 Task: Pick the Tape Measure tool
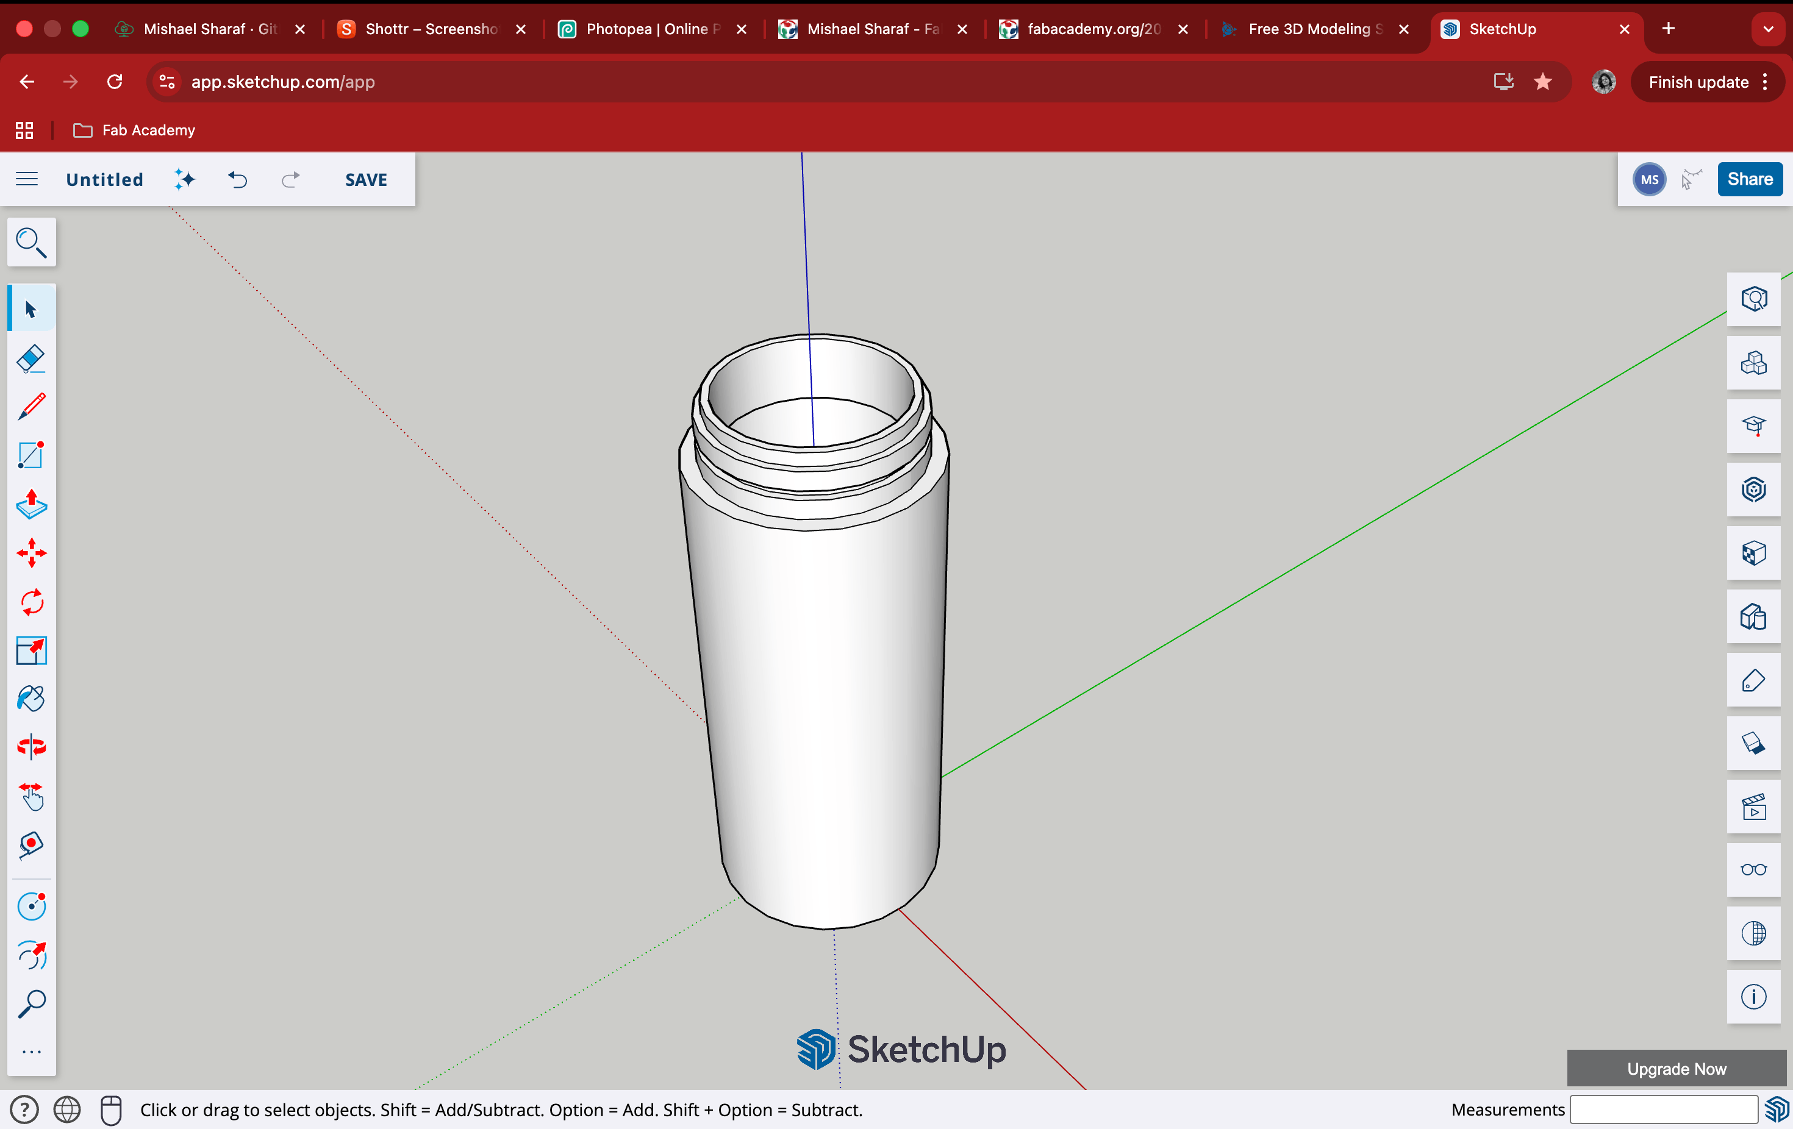point(31,845)
